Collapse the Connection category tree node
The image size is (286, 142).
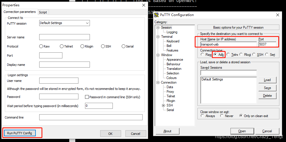click(x=158, y=82)
